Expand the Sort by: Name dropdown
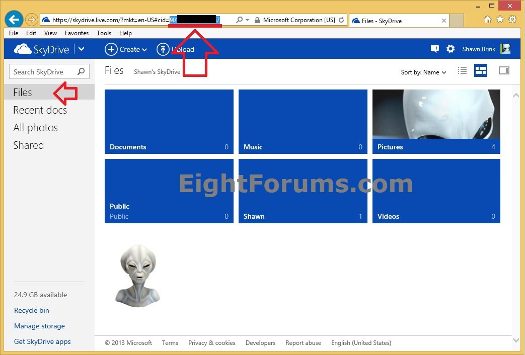This screenshot has height=355, width=525. [423, 72]
